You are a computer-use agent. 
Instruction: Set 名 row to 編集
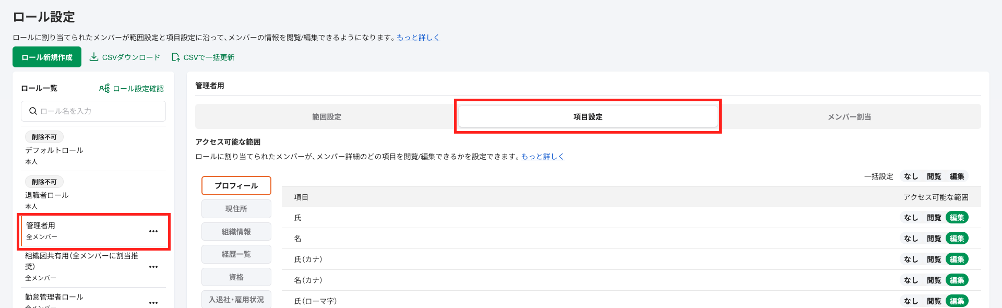957,239
